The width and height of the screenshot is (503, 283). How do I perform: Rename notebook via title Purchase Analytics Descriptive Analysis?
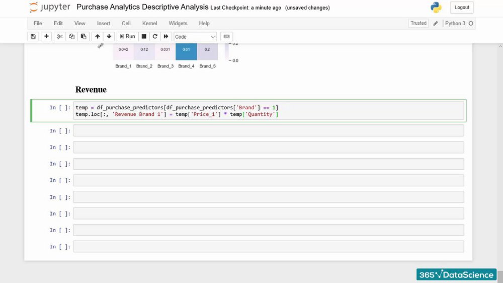pyautogui.click(x=142, y=7)
